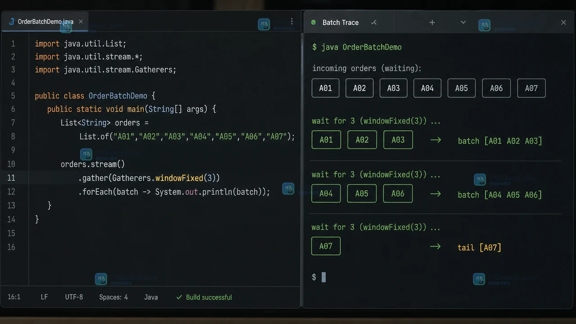The width and height of the screenshot is (576, 324).
Task: Close the Batch Trace terminal panel
Action: point(563,22)
